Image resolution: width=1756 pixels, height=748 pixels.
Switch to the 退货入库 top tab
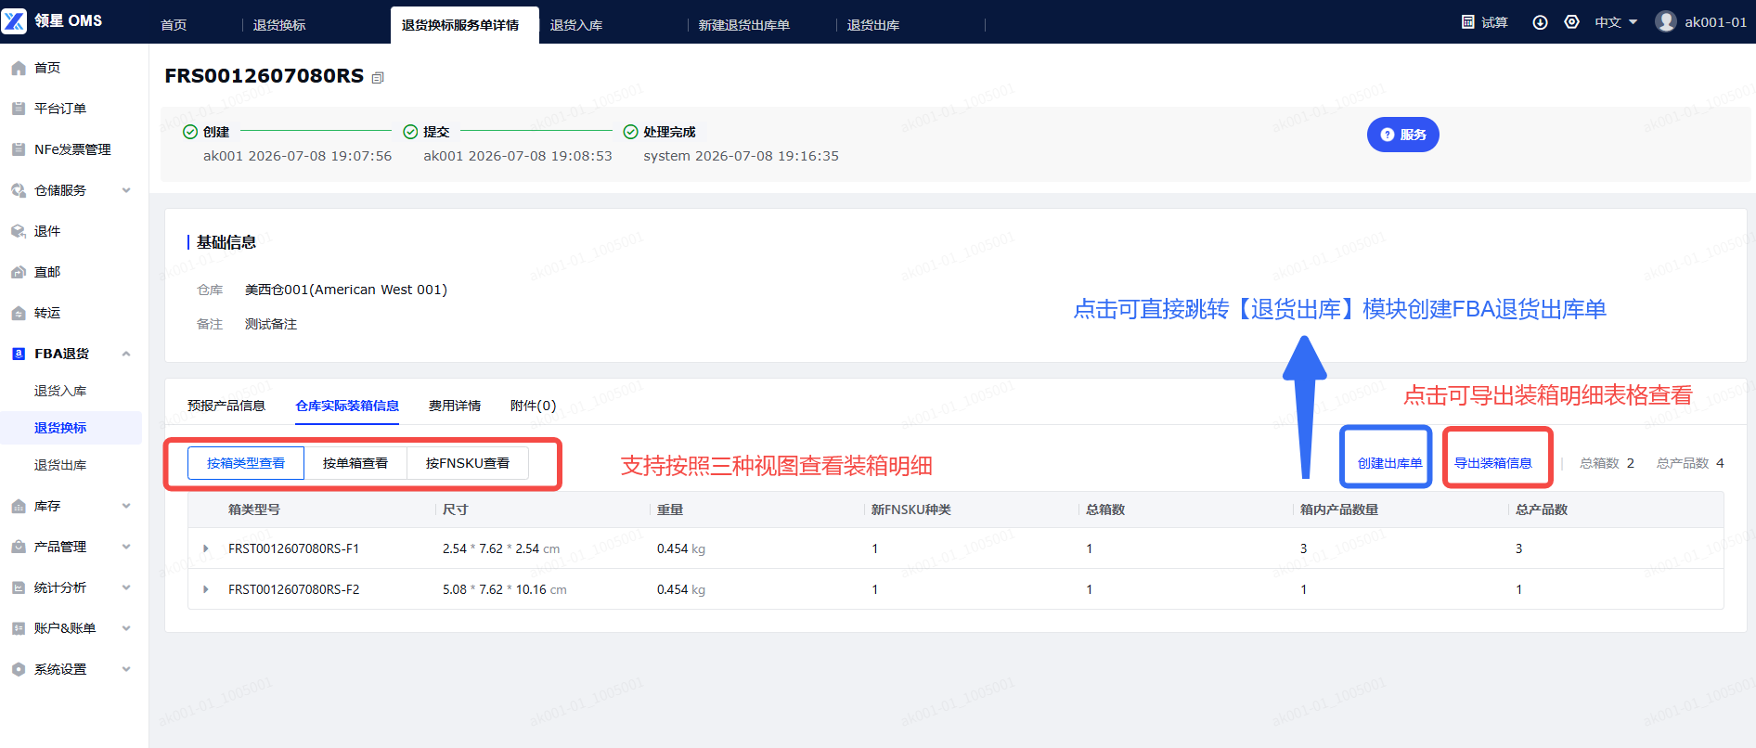click(x=576, y=25)
